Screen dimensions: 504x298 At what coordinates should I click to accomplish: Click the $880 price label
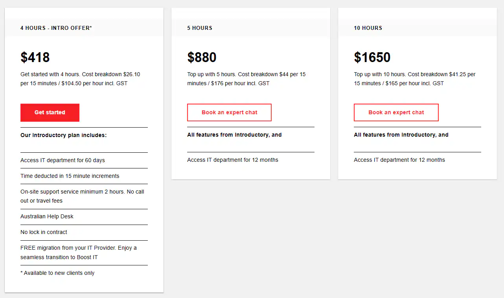[202, 57]
